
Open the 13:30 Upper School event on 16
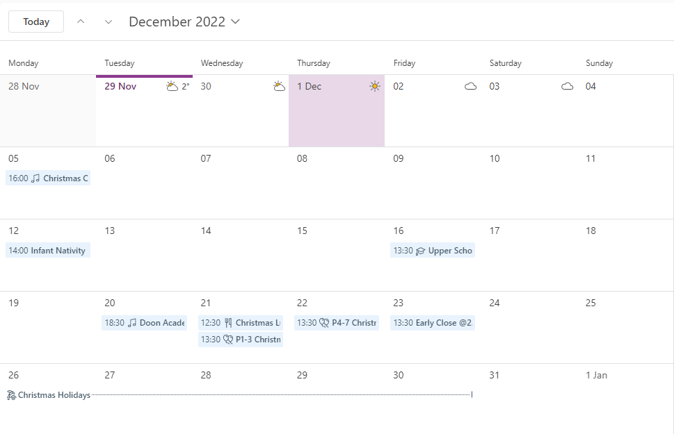tap(433, 251)
